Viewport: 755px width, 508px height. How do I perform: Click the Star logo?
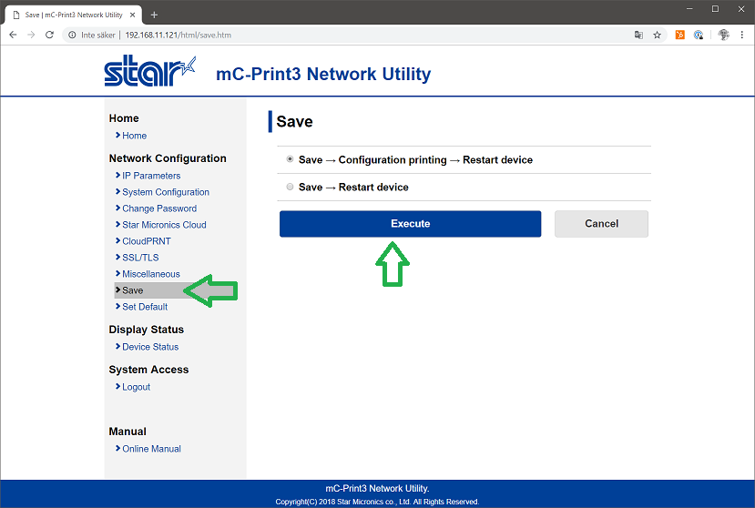[149, 71]
